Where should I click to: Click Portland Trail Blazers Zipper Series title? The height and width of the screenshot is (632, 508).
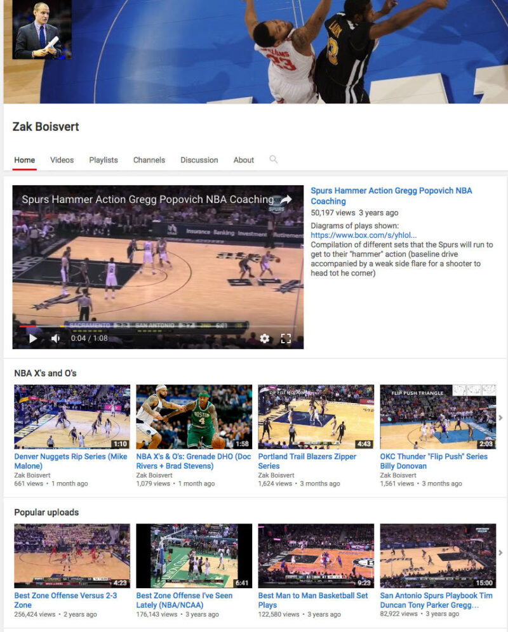coord(307,461)
